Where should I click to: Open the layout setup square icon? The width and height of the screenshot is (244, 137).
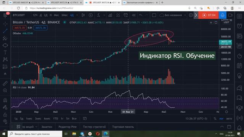pyautogui.click(x=154, y=15)
